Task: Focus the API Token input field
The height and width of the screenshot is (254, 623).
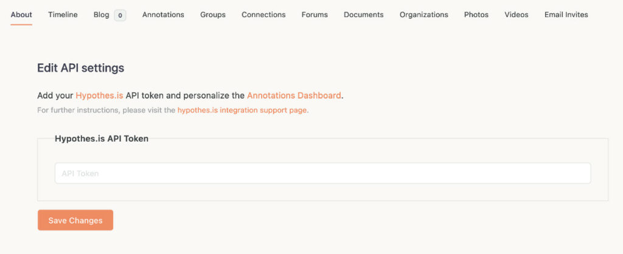Action: click(x=322, y=173)
